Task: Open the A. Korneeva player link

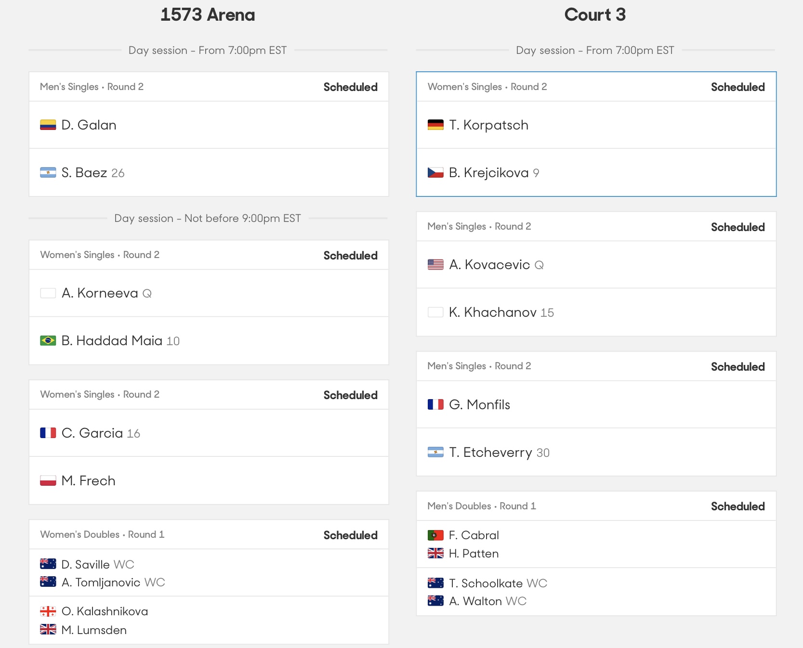Action: click(x=100, y=293)
